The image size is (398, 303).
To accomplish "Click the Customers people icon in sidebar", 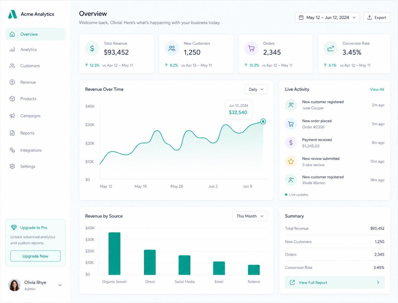I will tap(12, 66).
